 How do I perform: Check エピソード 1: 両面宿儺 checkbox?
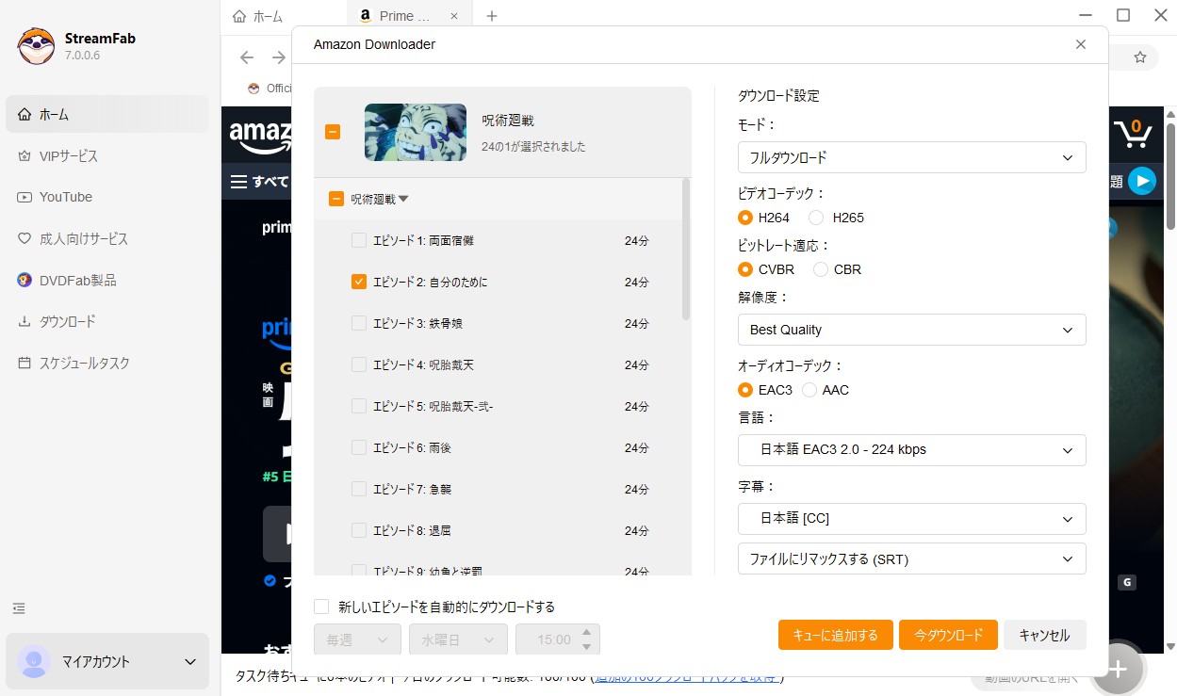click(359, 240)
